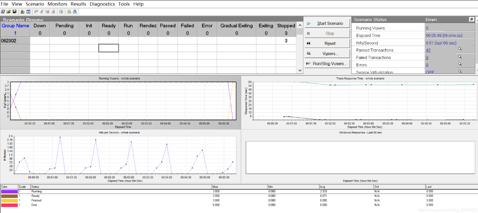
Task: Undock the Scenario Status panel
Action: pos(472,19)
